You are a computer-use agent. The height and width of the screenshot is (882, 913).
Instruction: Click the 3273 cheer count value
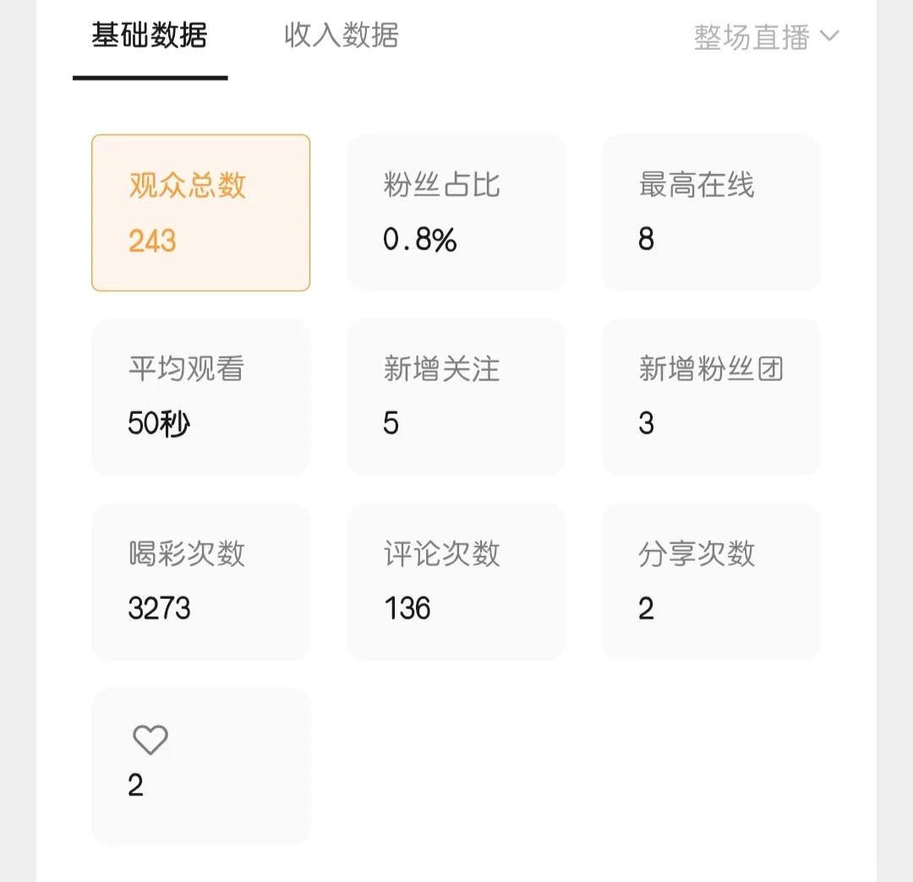tap(160, 608)
